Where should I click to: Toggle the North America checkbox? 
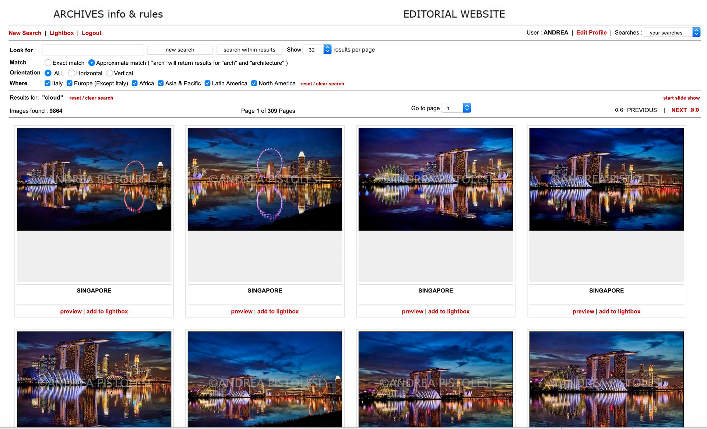(254, 83)
